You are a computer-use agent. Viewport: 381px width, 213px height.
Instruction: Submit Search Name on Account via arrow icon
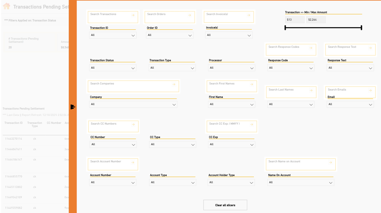pyautogui.click(x=331, y=163)
